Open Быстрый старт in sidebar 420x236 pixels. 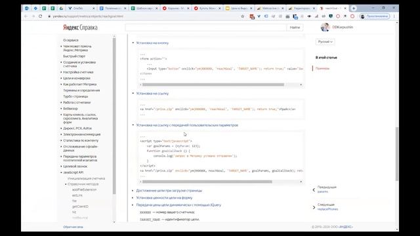pos(74,56)
